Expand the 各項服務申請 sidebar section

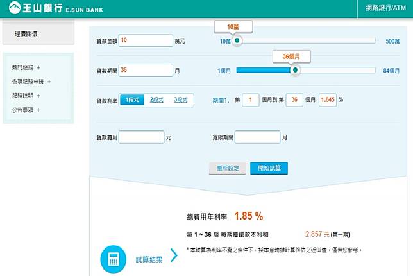[31, 82]
